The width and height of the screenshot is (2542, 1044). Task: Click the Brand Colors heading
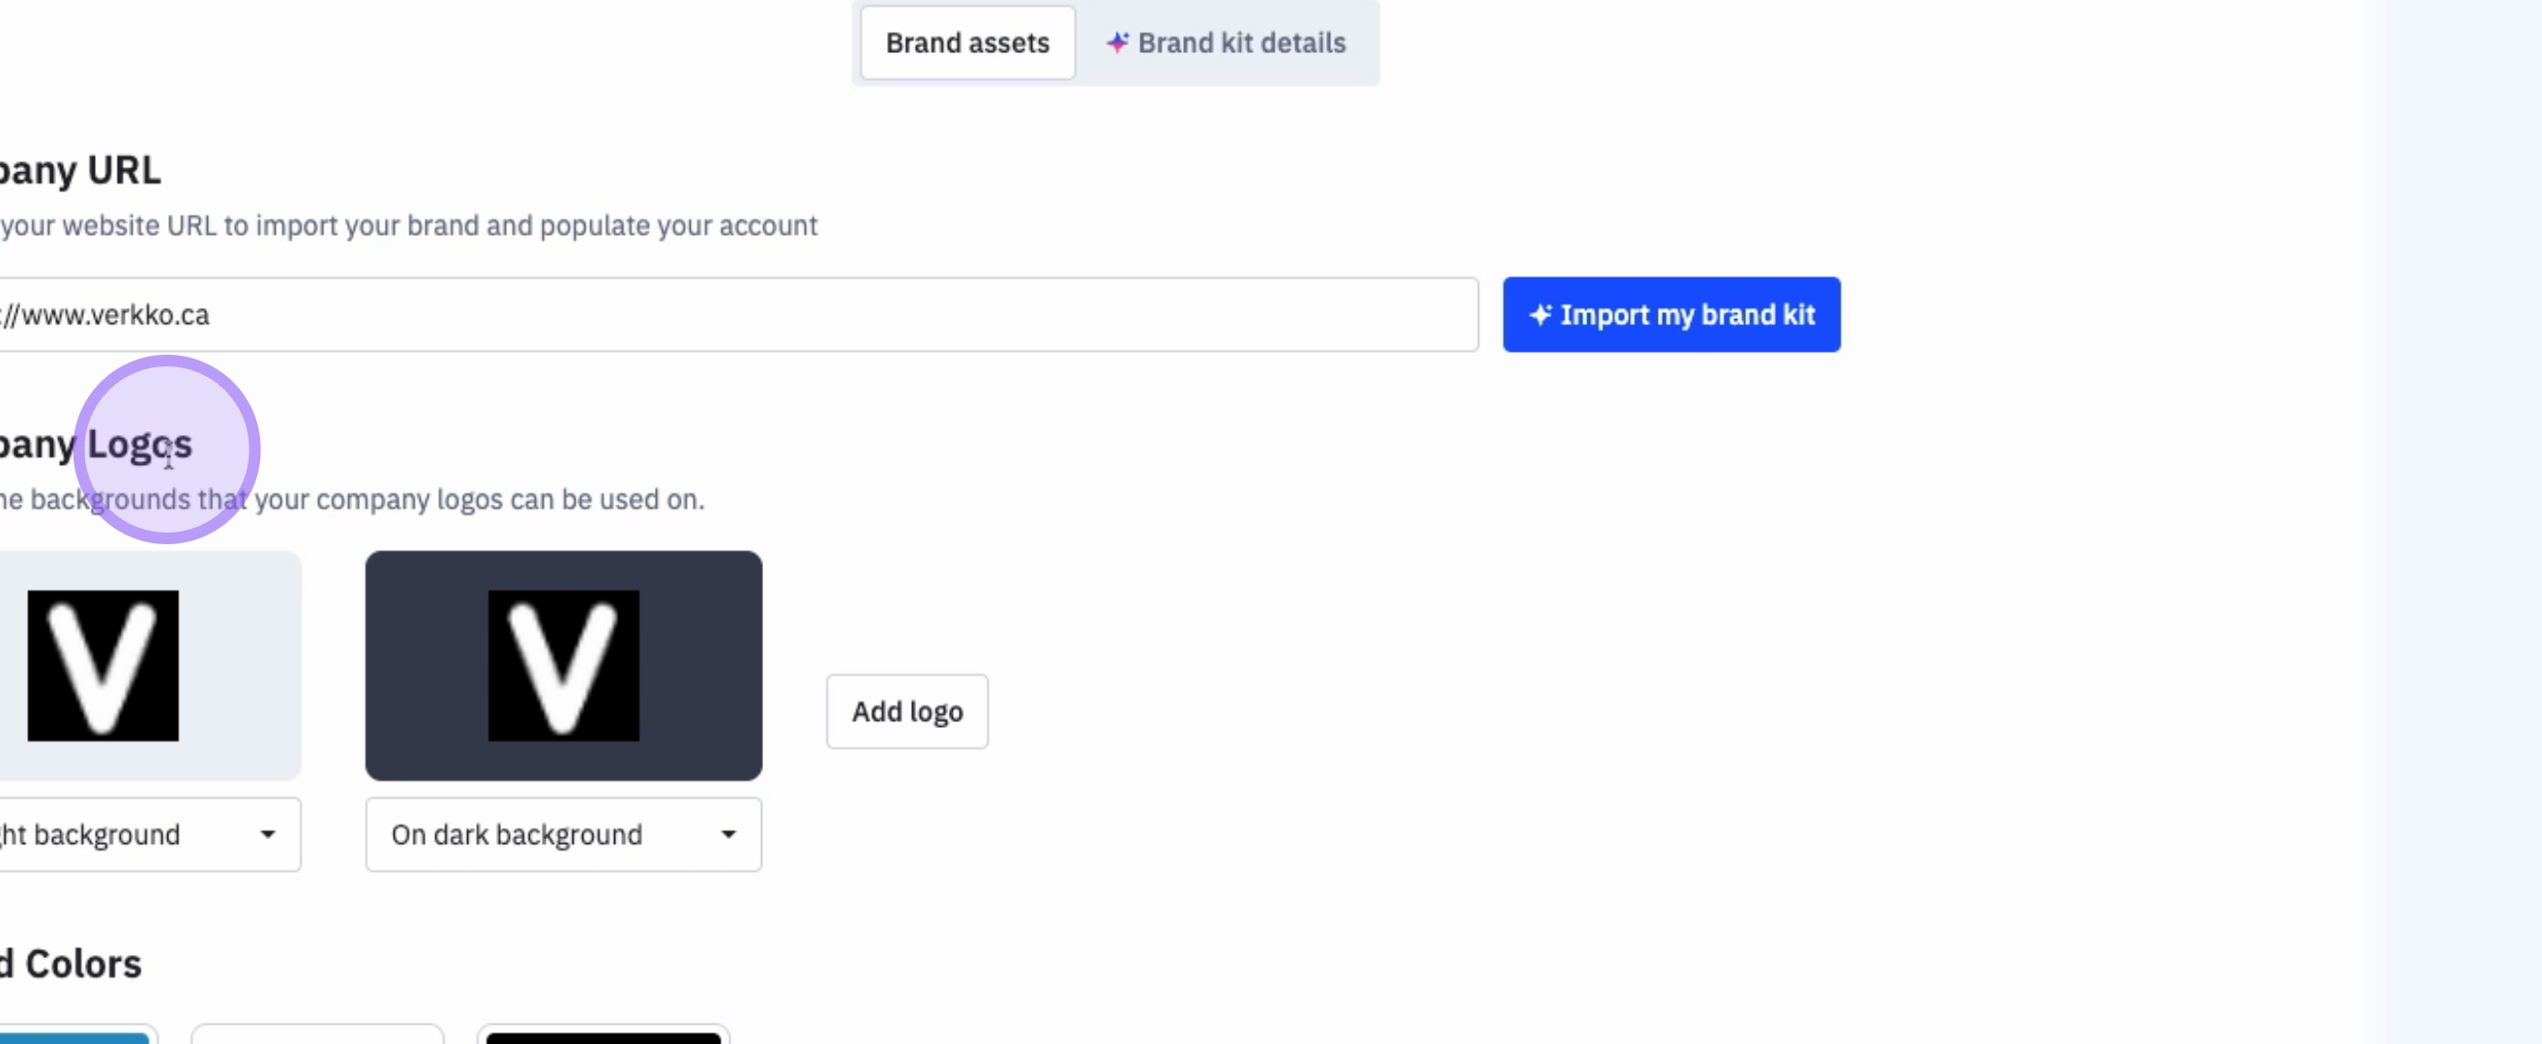[x=71, y=963]
